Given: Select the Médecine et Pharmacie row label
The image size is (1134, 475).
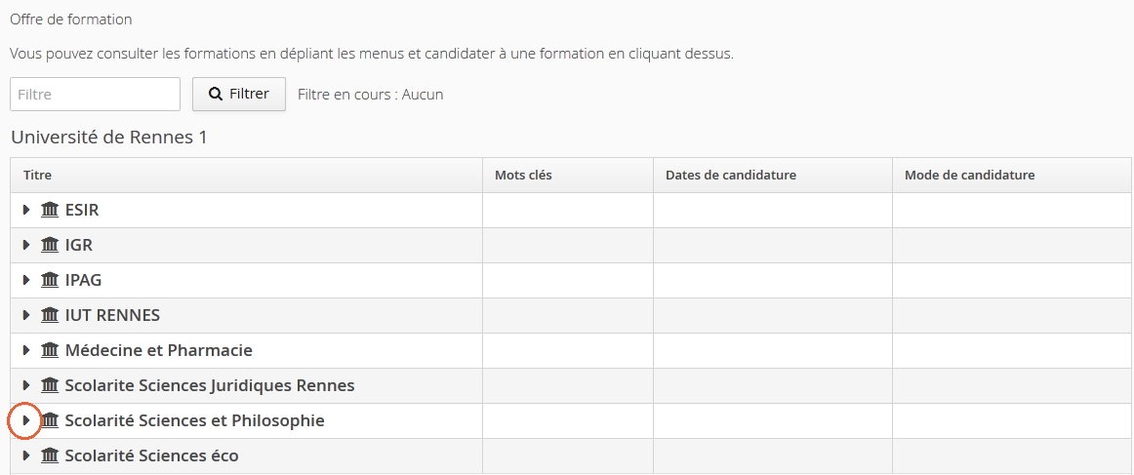Looking at the screenshot, I should [158, 351].
